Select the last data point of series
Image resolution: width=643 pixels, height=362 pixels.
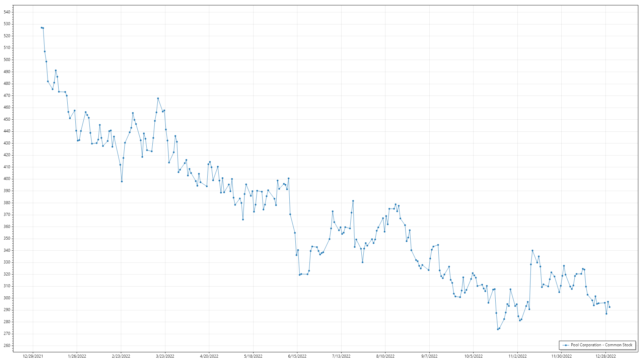tap(610, 307)
